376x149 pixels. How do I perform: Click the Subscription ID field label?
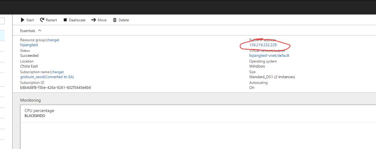(32, 83)
